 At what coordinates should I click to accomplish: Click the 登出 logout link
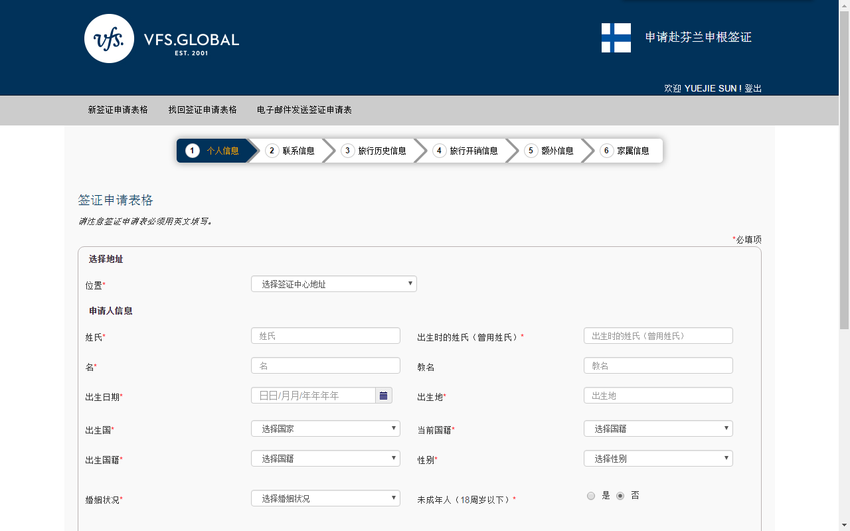pos(753,88)
